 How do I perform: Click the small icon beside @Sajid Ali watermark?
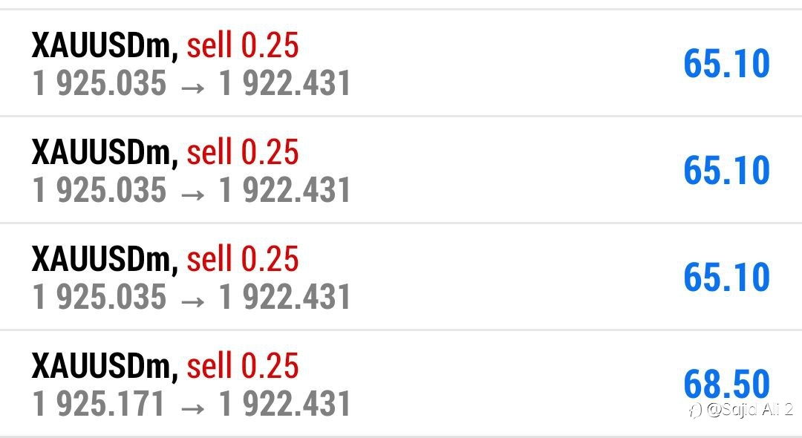pyautogui.click(x=694, y=410)
